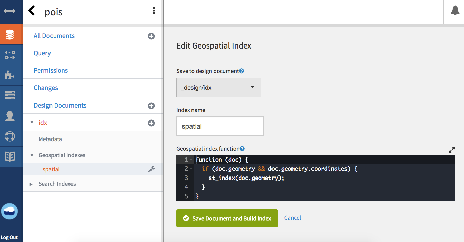Open the Changes feed
Image resolution: width=464 pixels, height=242 pixels.
tap(46, 88)
